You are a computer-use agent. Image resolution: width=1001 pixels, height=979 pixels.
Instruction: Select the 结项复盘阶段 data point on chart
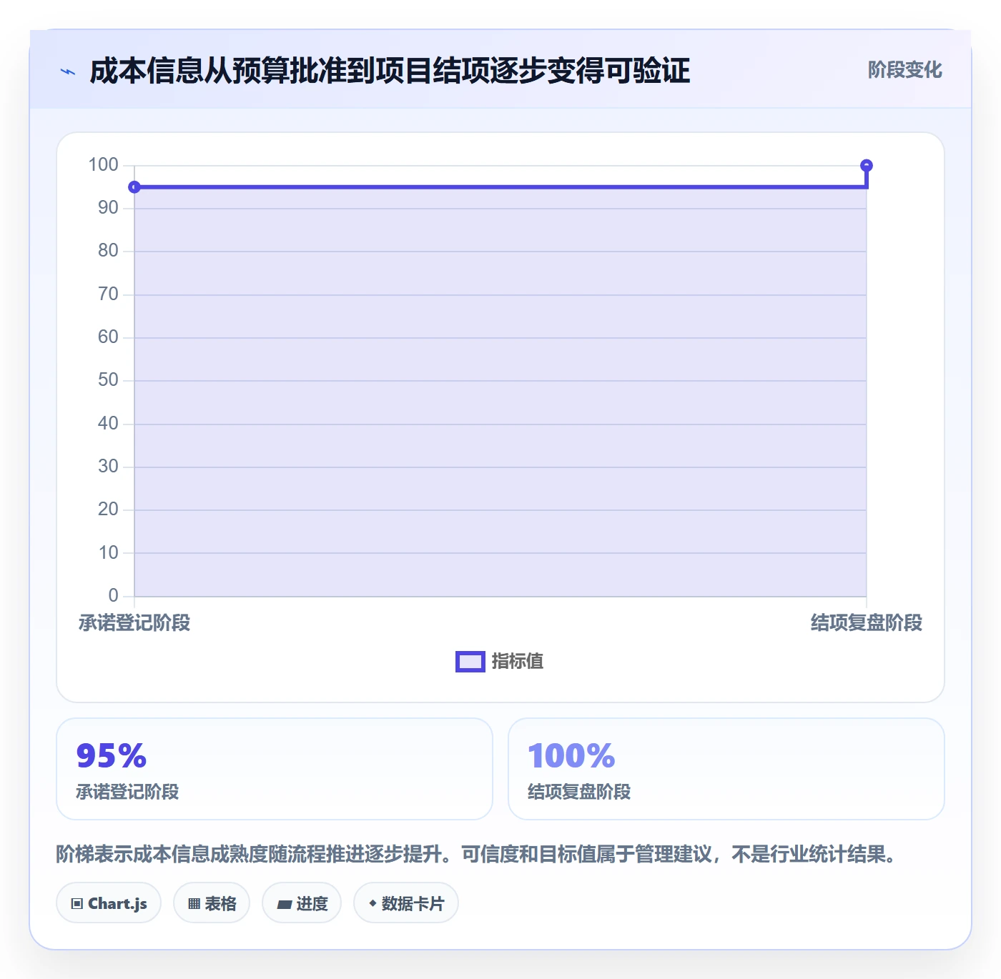click(867, 166)
